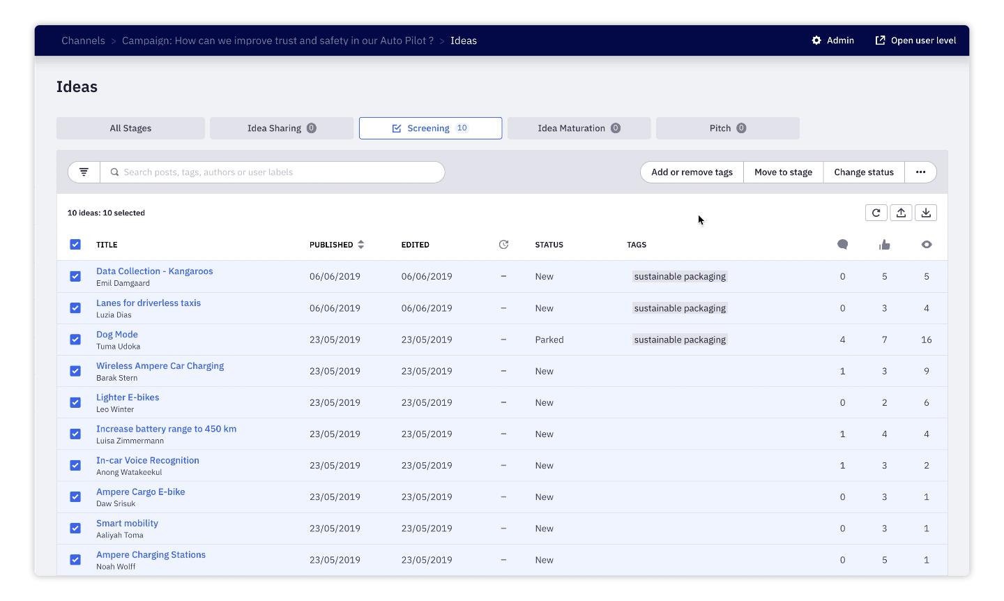Switch to the Pitch stage tab
This screenshot has height=601, width=1004.
point(727,128)
